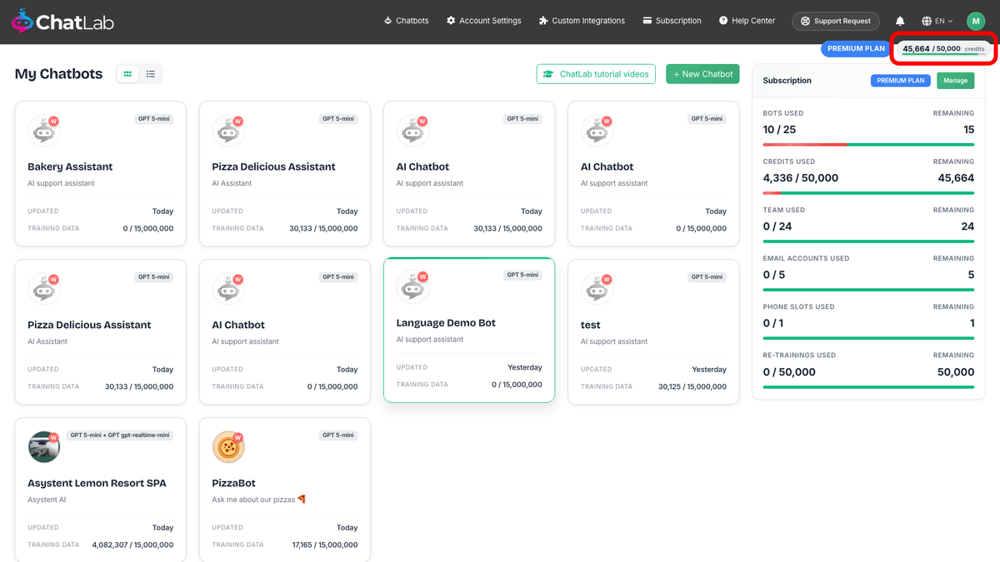Click the 4,336 / 50,000 credits used value
Viewport: 1000px width, 562px height.
coord(801,178)
